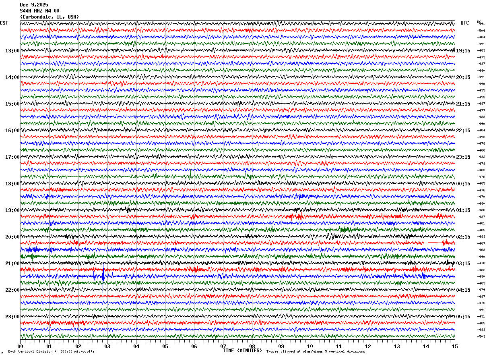Image resolution: width=487 pixels, height=357 pixels.
Task: Click the Each Vertical Division 500.00 microvolts note
Action: 52,351
